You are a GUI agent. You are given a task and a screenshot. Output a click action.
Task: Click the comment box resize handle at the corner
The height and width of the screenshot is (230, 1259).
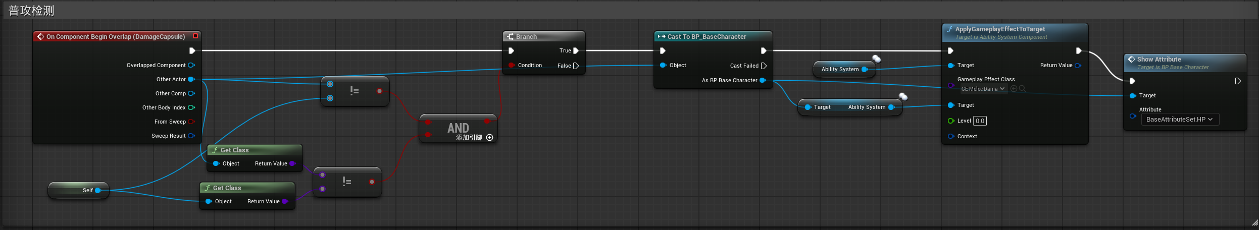(1254, 222)
